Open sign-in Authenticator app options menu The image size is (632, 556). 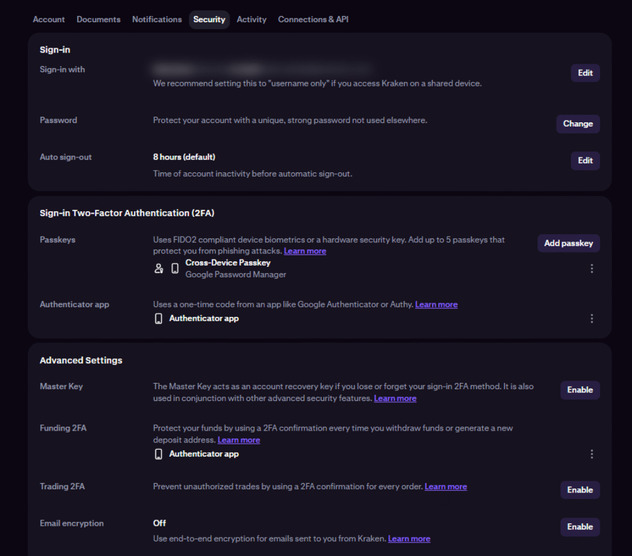click(x=592, y=318)
